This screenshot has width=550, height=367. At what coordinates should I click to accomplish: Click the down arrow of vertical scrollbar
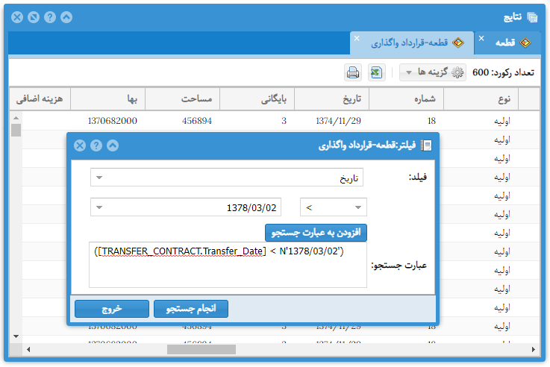tap(16, 336)
